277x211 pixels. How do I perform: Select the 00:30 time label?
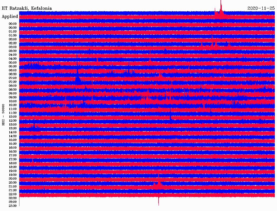pyautogui.click(x=13, y=28)
